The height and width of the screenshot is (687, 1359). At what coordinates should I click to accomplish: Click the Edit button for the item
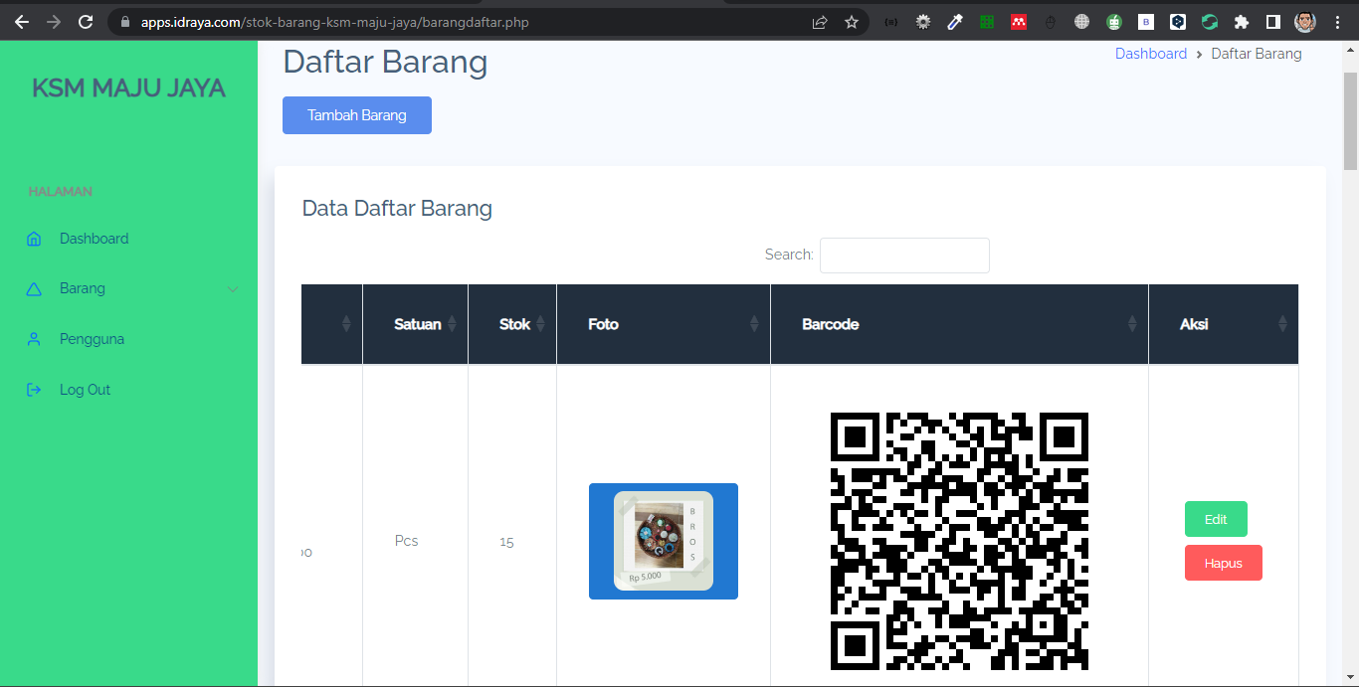coord(1216,518)
